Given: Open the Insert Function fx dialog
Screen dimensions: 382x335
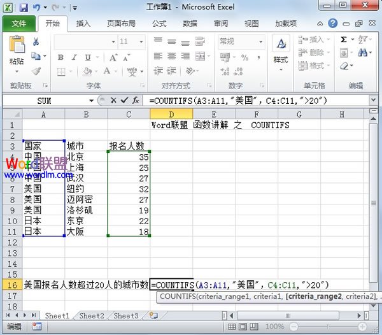Looking at the screenshot, I should point(136,101).
